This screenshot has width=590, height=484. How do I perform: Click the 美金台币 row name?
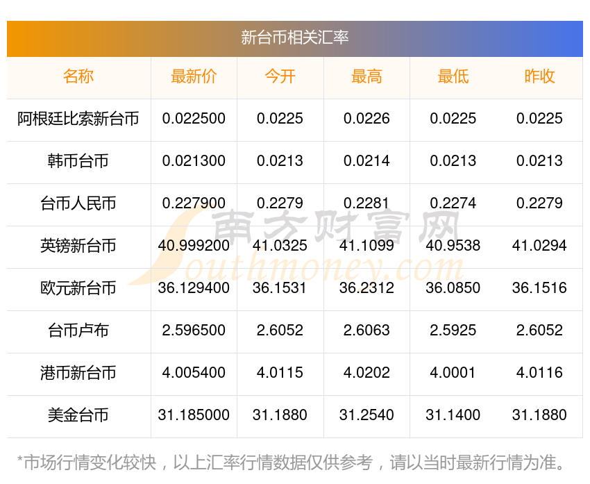(x=78, y=415)
